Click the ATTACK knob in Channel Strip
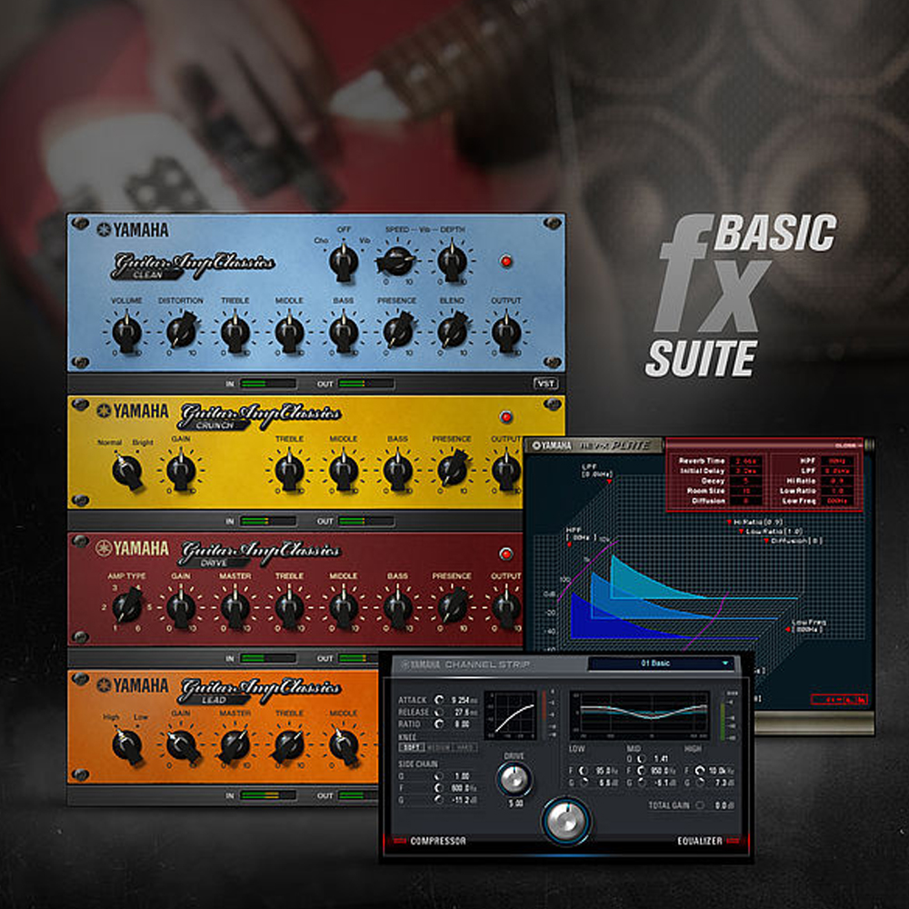Image resolution: width=909 pixels, height=909 pixels. tap(439, 700)
